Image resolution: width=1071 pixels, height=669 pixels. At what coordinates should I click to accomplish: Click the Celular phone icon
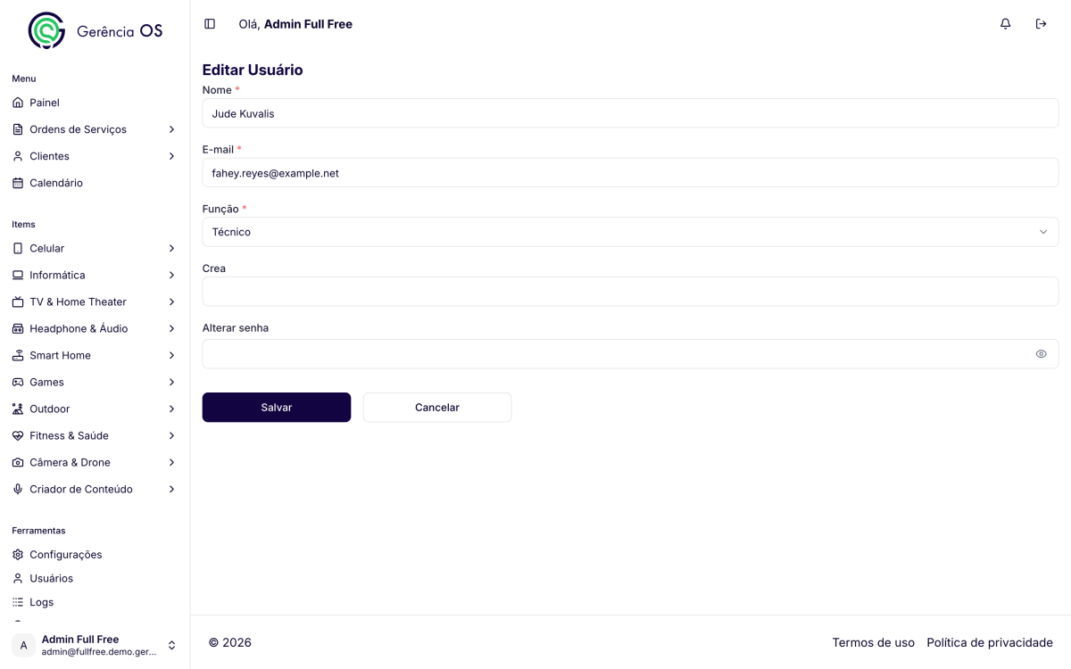[x=18, y=248]
